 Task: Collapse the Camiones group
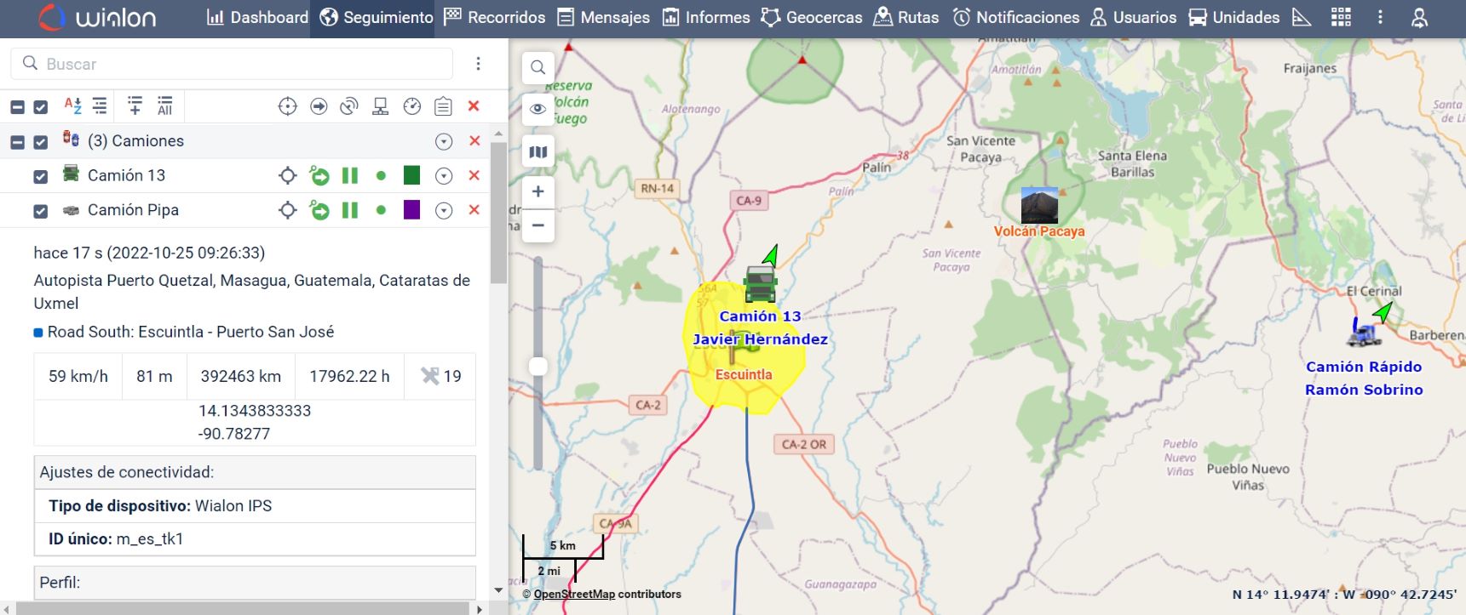pos(17,142)
